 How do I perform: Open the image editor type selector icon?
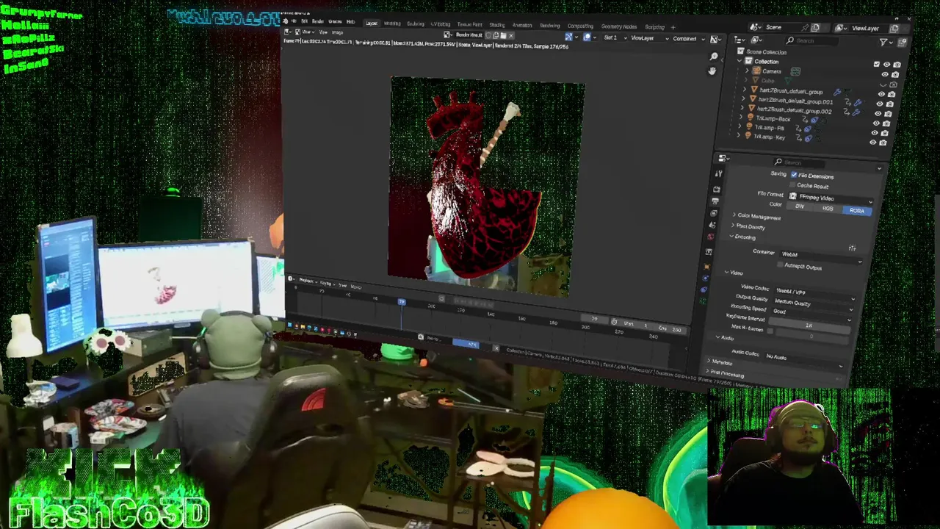click(x=288, y=32)
